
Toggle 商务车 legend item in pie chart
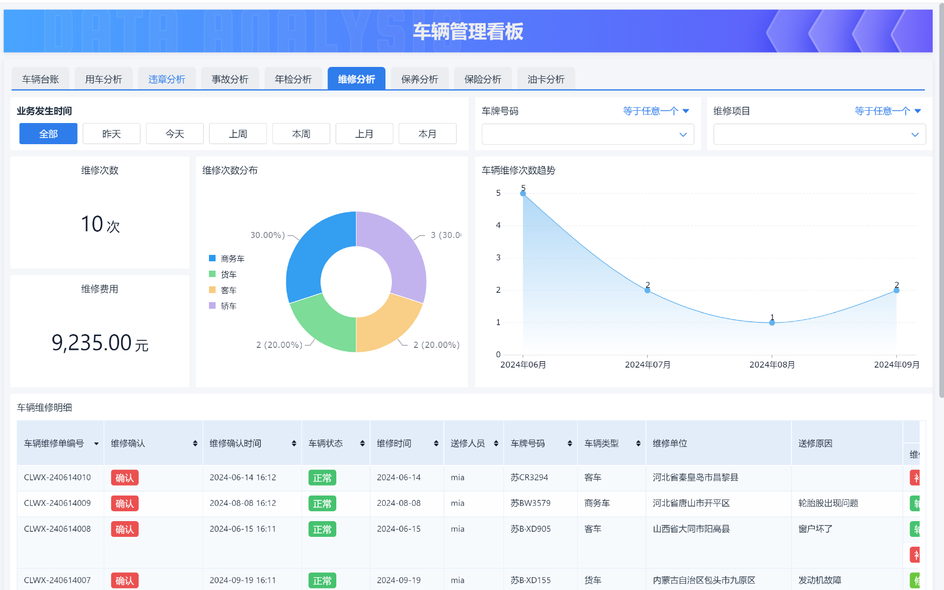(x=227, y=258)
